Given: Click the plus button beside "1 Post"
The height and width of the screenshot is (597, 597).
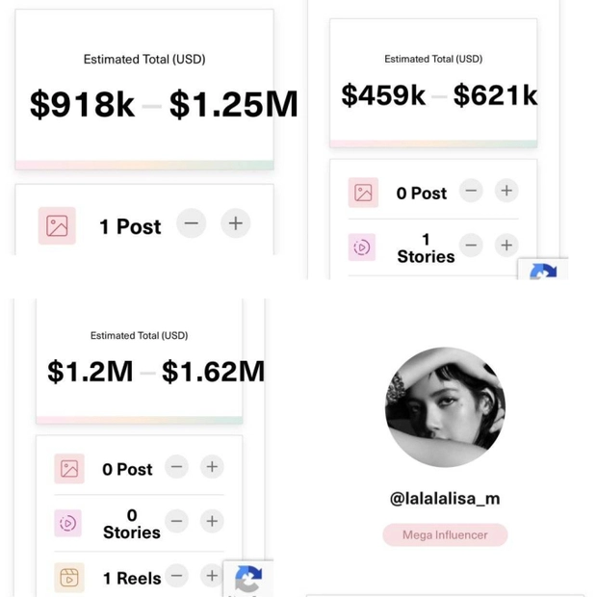Looking at the screenshot, I should (x=235, y=223).
